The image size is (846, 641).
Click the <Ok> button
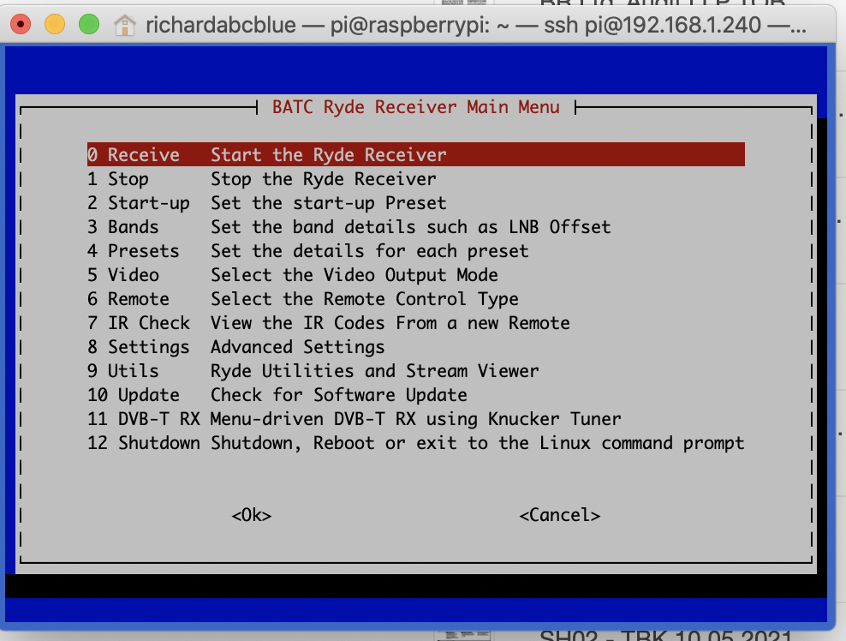click(252, 515)
